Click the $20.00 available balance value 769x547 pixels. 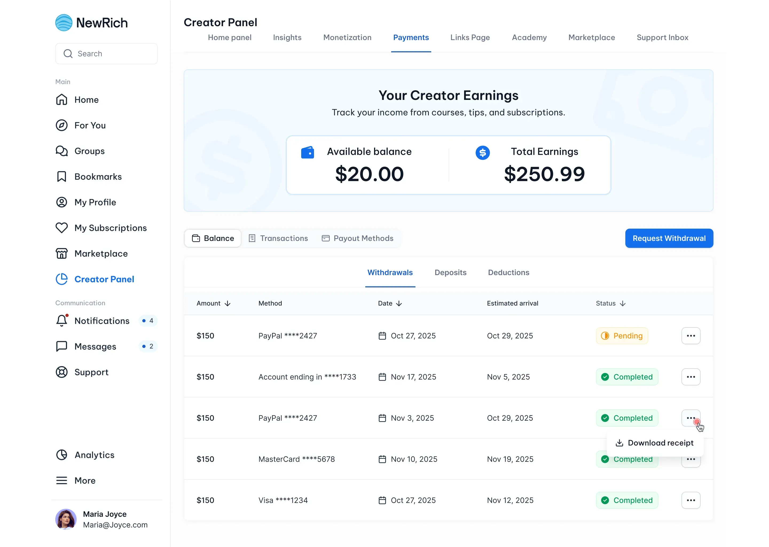tap(369, 174)
